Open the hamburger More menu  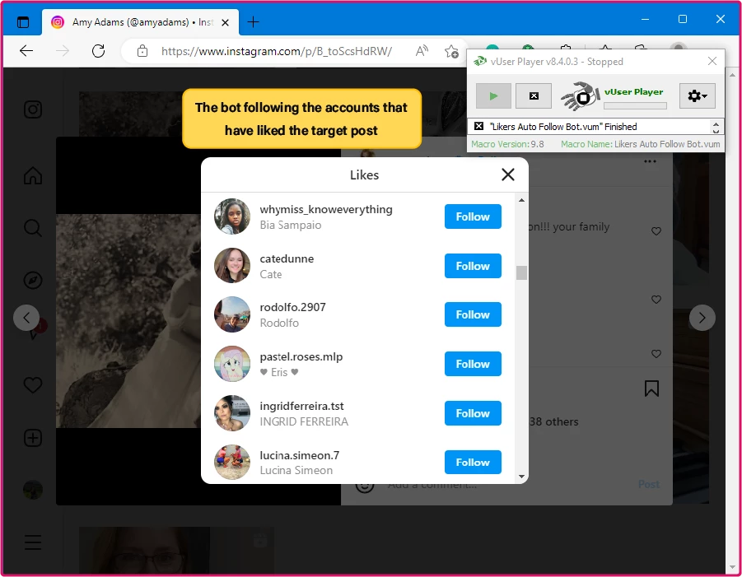(x=33, y=542)
